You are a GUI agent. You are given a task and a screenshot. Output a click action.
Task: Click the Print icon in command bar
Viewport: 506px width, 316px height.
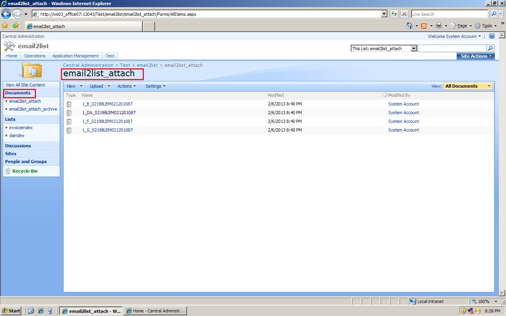pyautogui.click(x=438, y=26)
